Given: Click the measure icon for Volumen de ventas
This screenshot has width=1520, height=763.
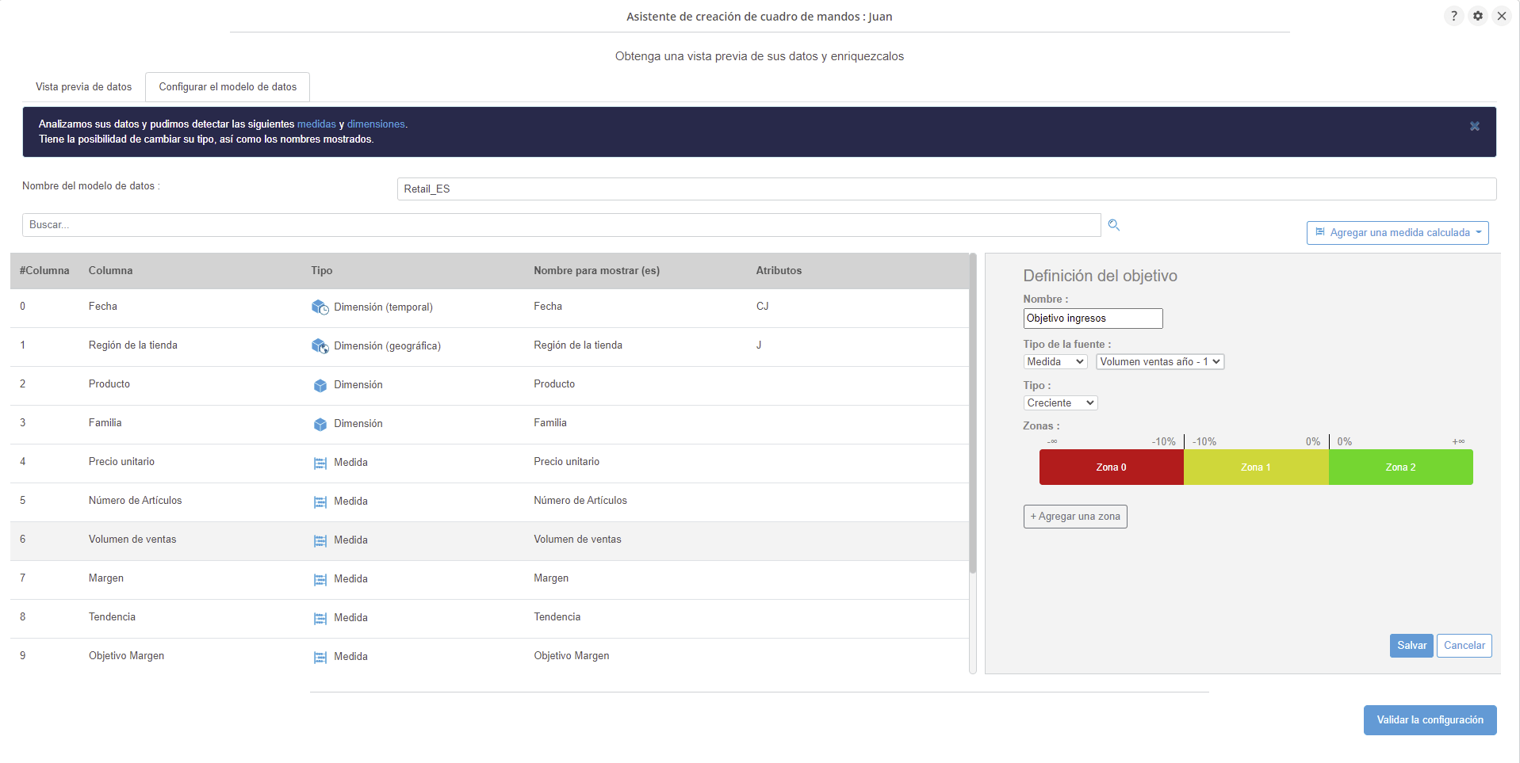Looking at the screenshot, I should (x=320, y=540).
